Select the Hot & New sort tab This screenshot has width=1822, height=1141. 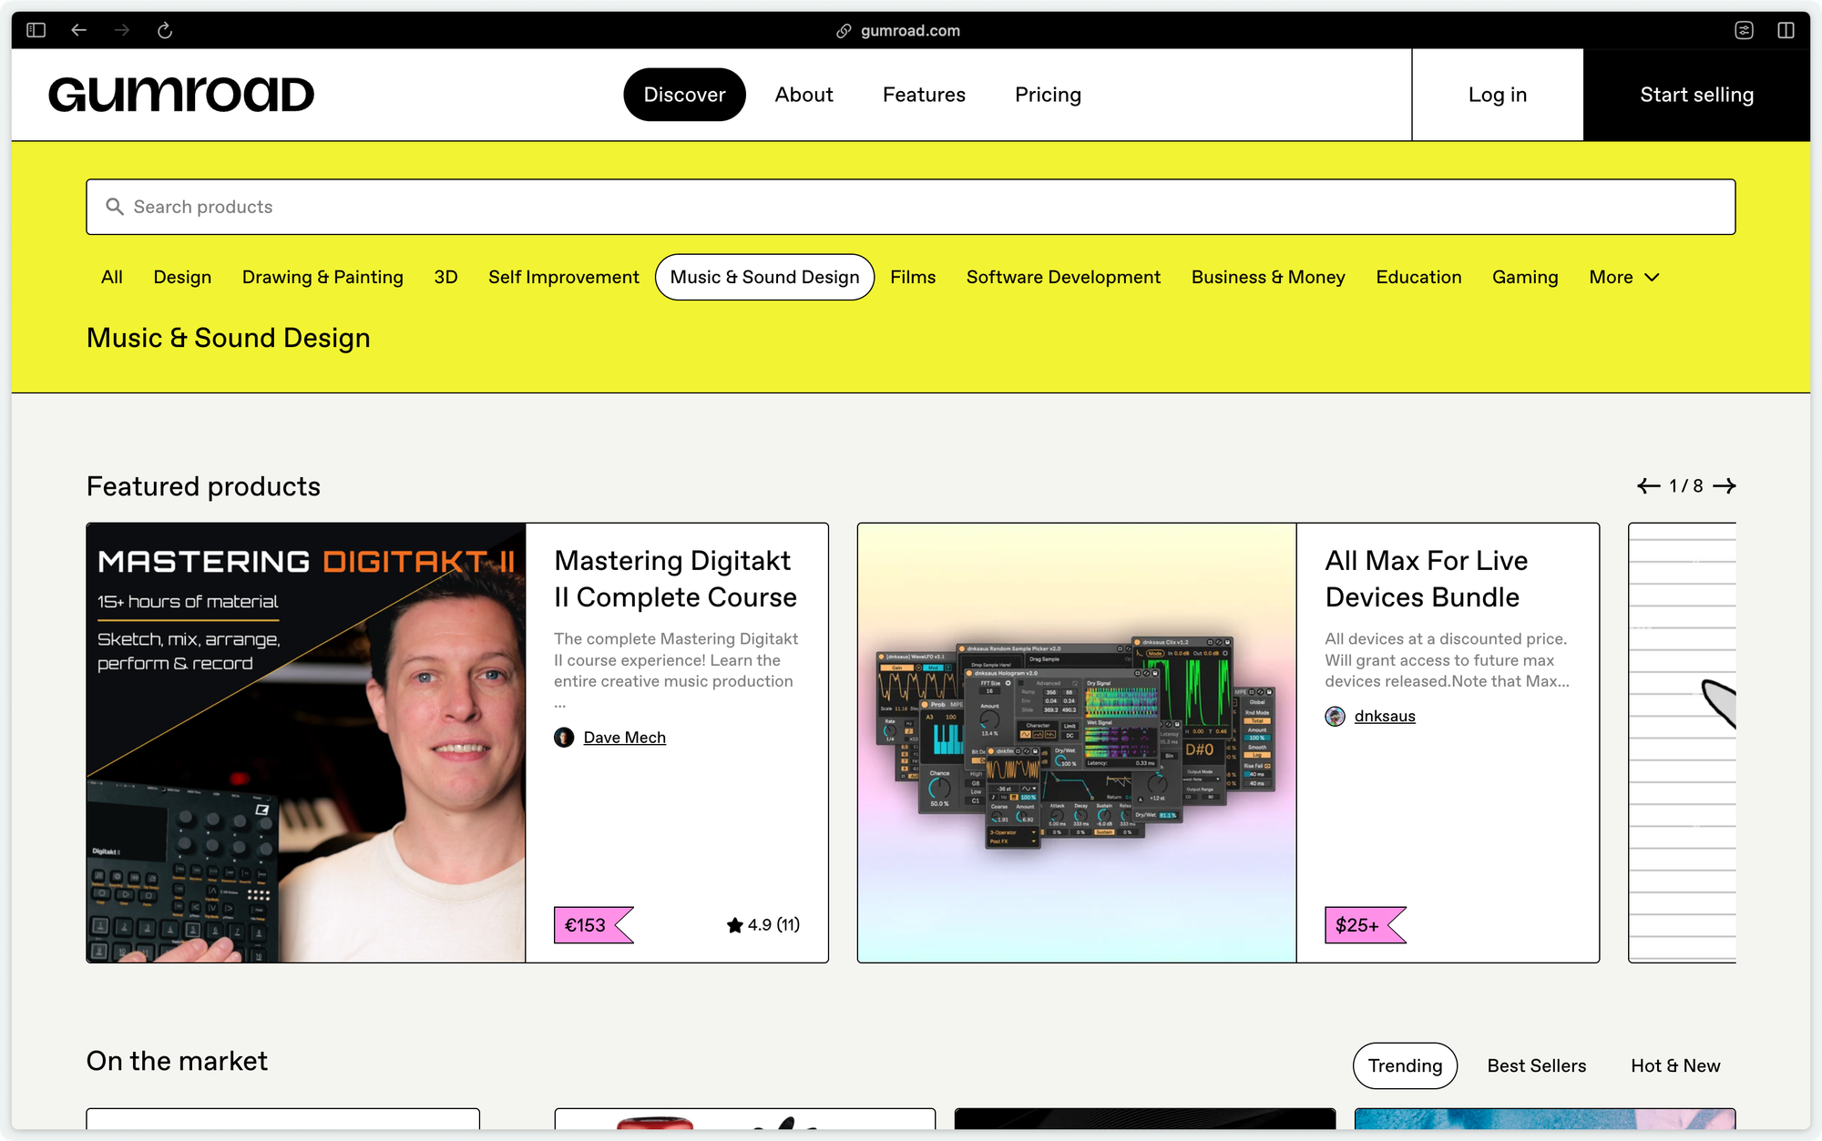click(1675, 1065)
